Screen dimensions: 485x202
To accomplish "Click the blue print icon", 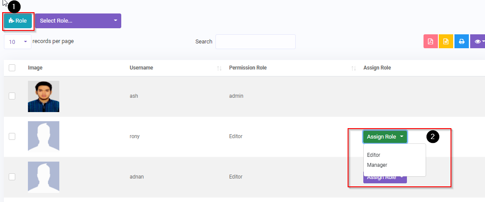I will 461,42.
